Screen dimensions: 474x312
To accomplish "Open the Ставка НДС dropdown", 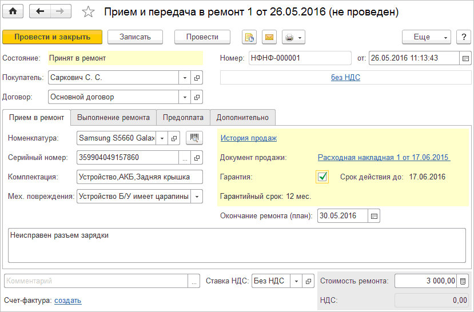I will 296,281.
